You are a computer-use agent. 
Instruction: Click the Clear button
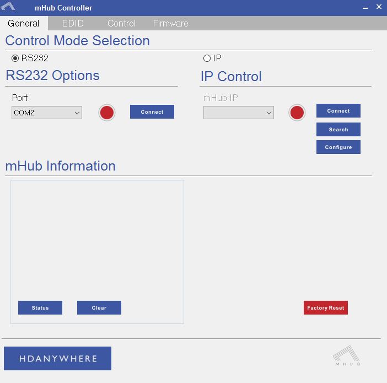pos(99,307)
